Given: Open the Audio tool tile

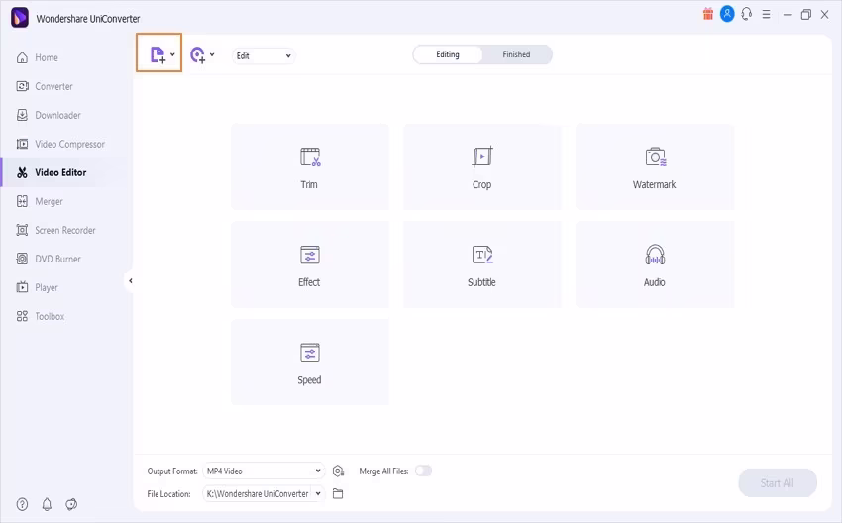Looking at the screenshot, I should [x=655, y=264].
